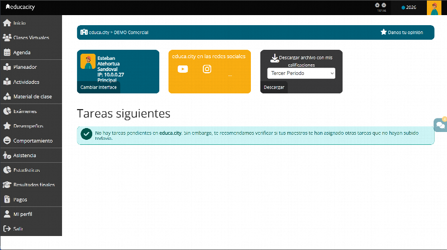The image size is (447, 250).
Task: Click the zoom percentage label in the header
Action: click(382, 11)
